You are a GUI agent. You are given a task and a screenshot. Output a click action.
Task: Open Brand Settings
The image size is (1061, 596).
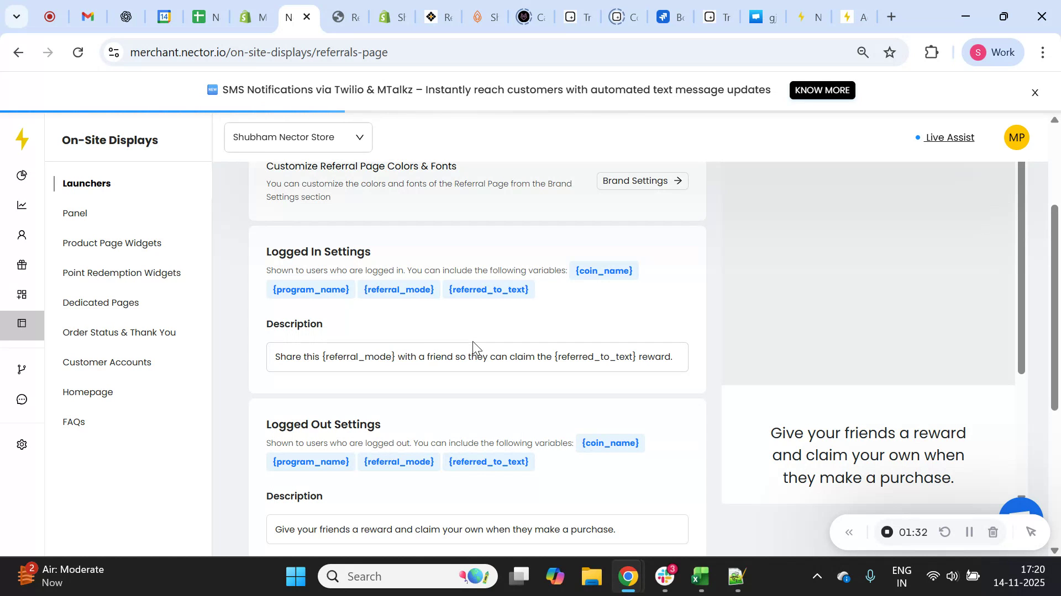(x=642, y=180)
